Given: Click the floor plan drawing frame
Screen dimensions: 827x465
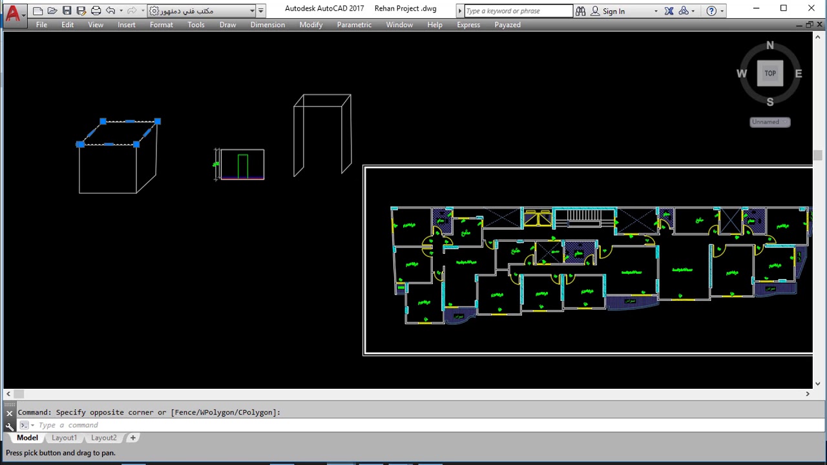Looking at the screenshot, I should point(588,260).
